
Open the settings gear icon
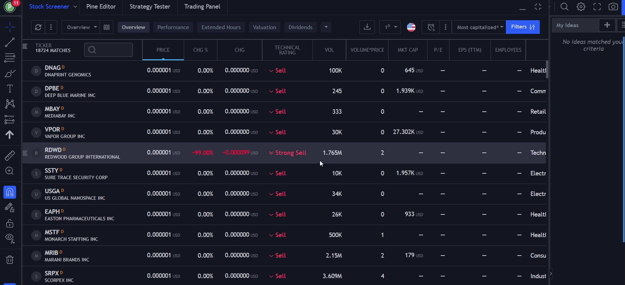click(x=581, y=7)
